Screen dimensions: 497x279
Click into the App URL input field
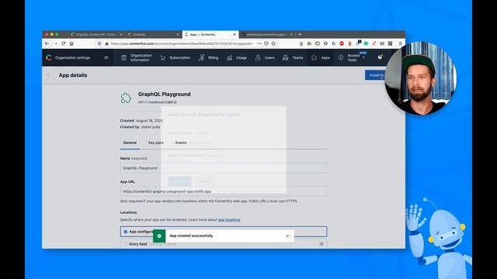click(x=224, y=191)
